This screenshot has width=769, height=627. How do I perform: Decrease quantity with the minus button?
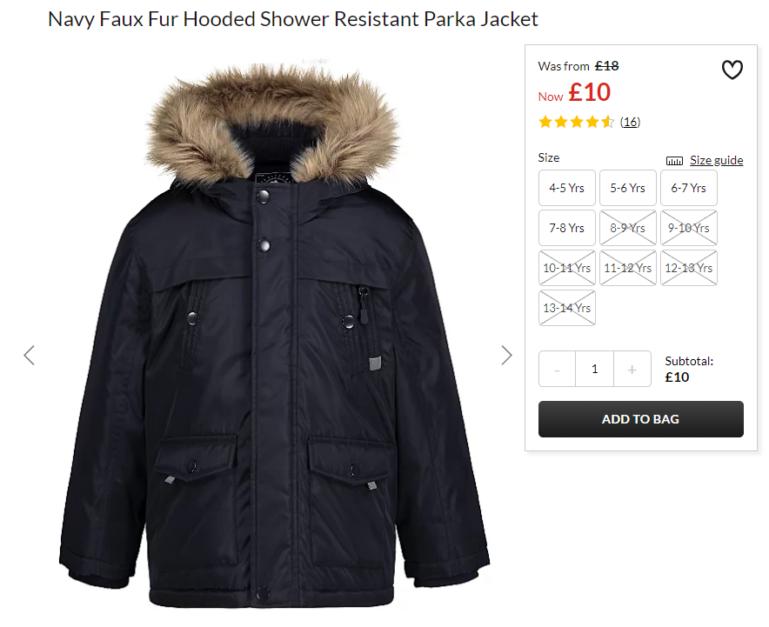(x=557, y=369)
